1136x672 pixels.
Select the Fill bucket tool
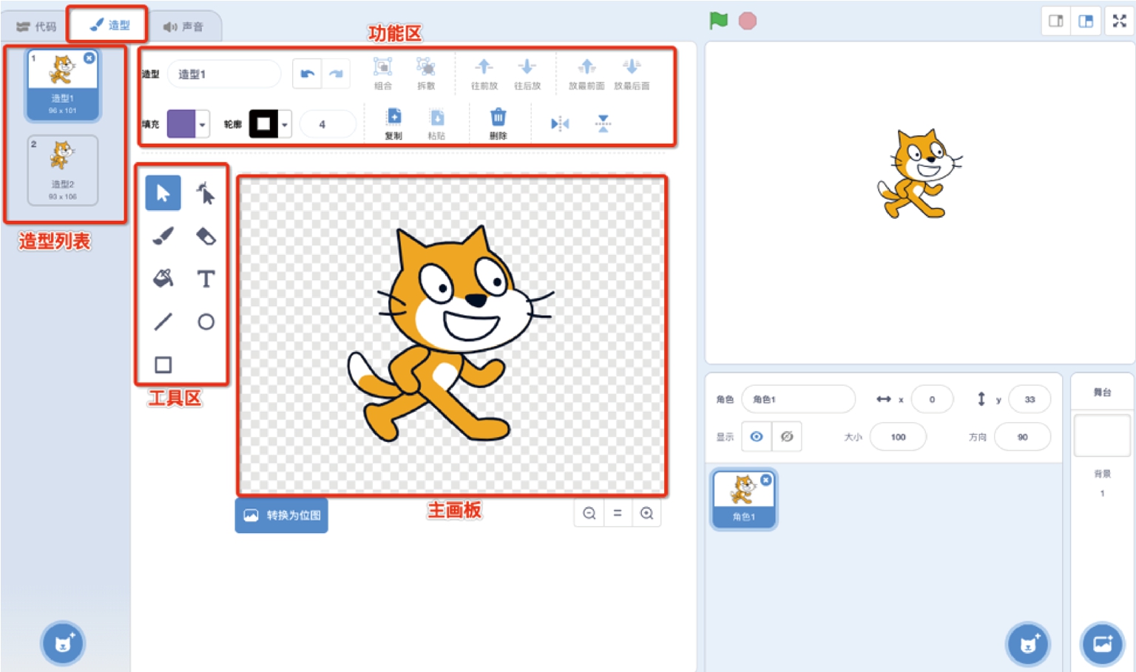click(163, 279)
